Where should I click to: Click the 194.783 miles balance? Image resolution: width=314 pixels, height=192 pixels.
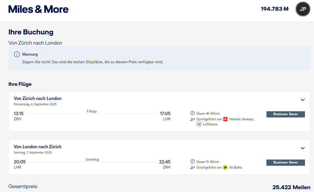tap(275, 9)
